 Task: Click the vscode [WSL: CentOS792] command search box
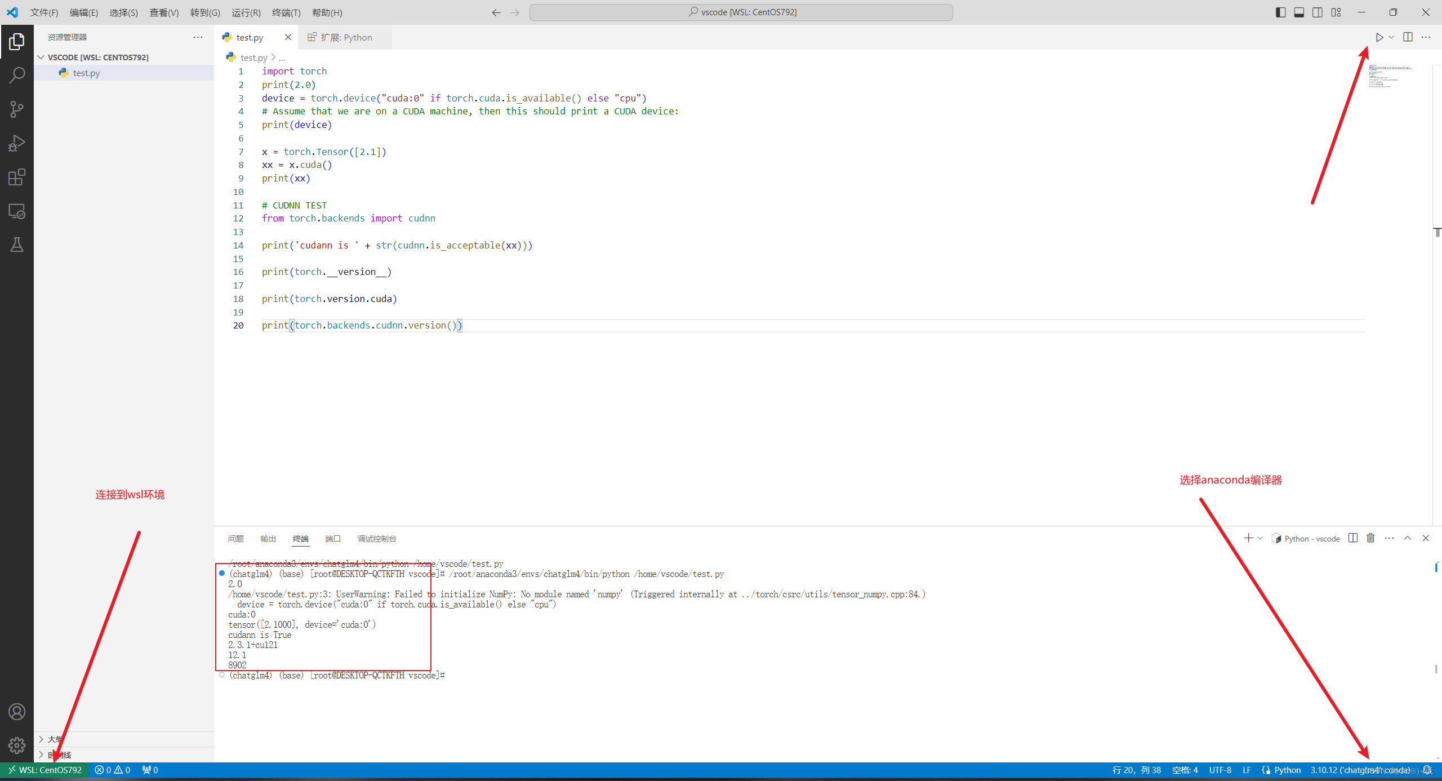coord(741,12)
